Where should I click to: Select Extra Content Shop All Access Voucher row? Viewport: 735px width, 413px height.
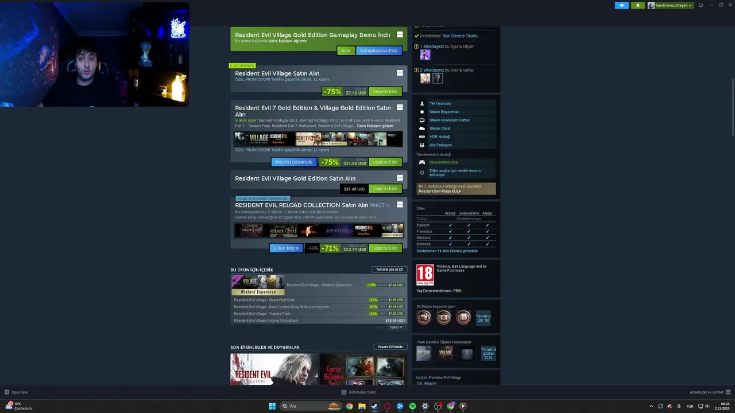coord(319,306)
